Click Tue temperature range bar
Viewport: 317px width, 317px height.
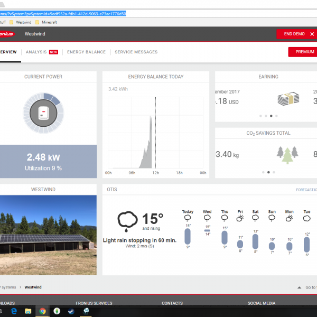click(306, 245)
